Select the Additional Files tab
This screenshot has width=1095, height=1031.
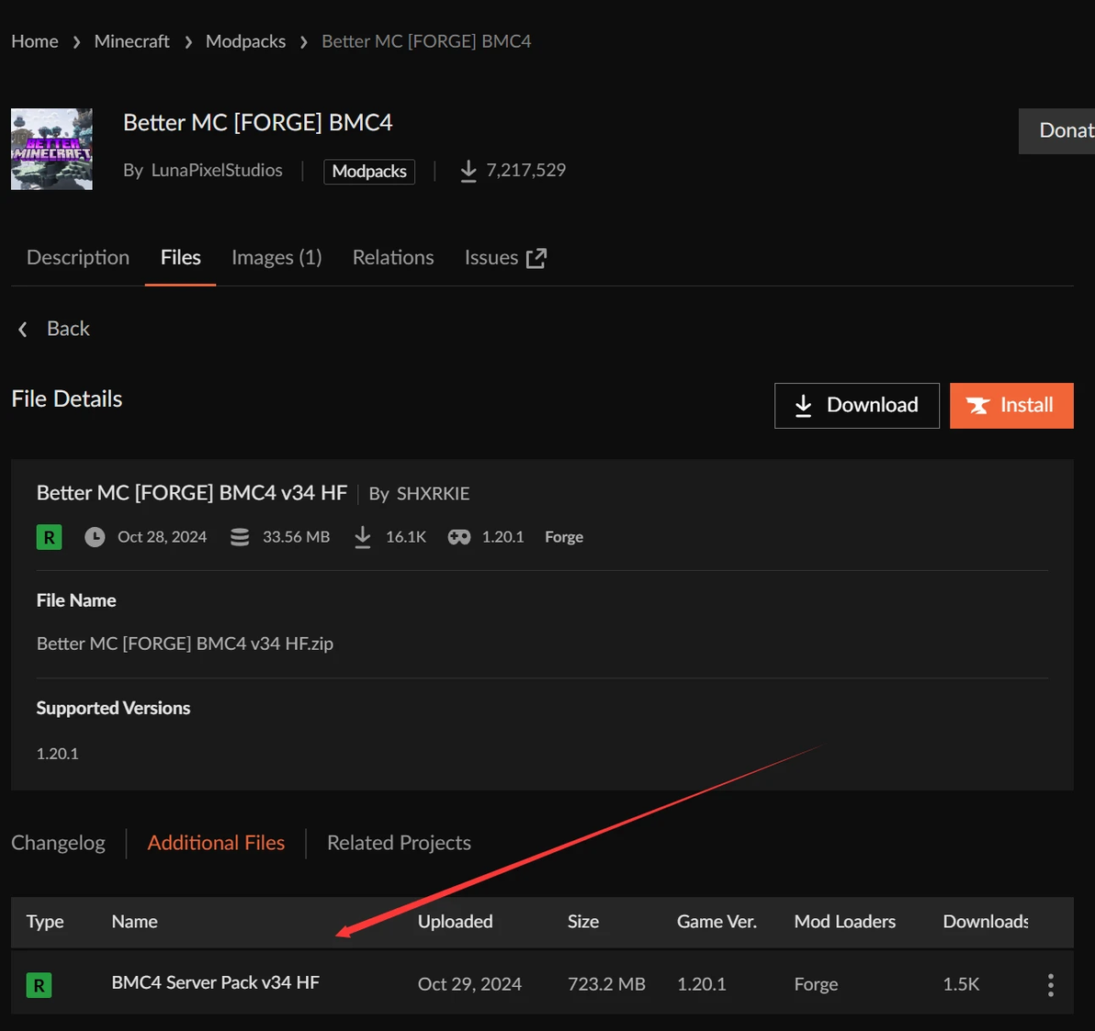[217, 843]
